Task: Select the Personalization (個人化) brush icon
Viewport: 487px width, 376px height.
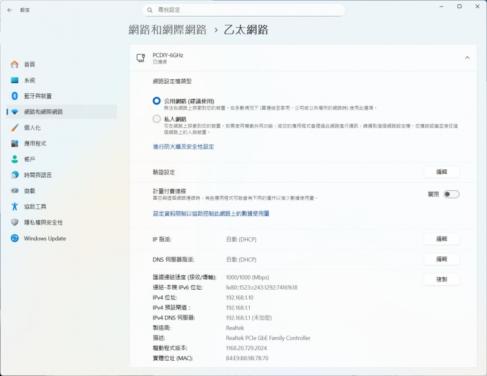Action: coord(15,127)
